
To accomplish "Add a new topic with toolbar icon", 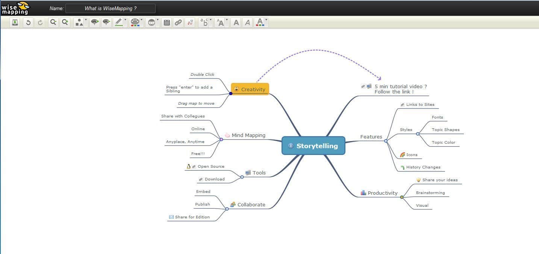I will pos(95,23).
